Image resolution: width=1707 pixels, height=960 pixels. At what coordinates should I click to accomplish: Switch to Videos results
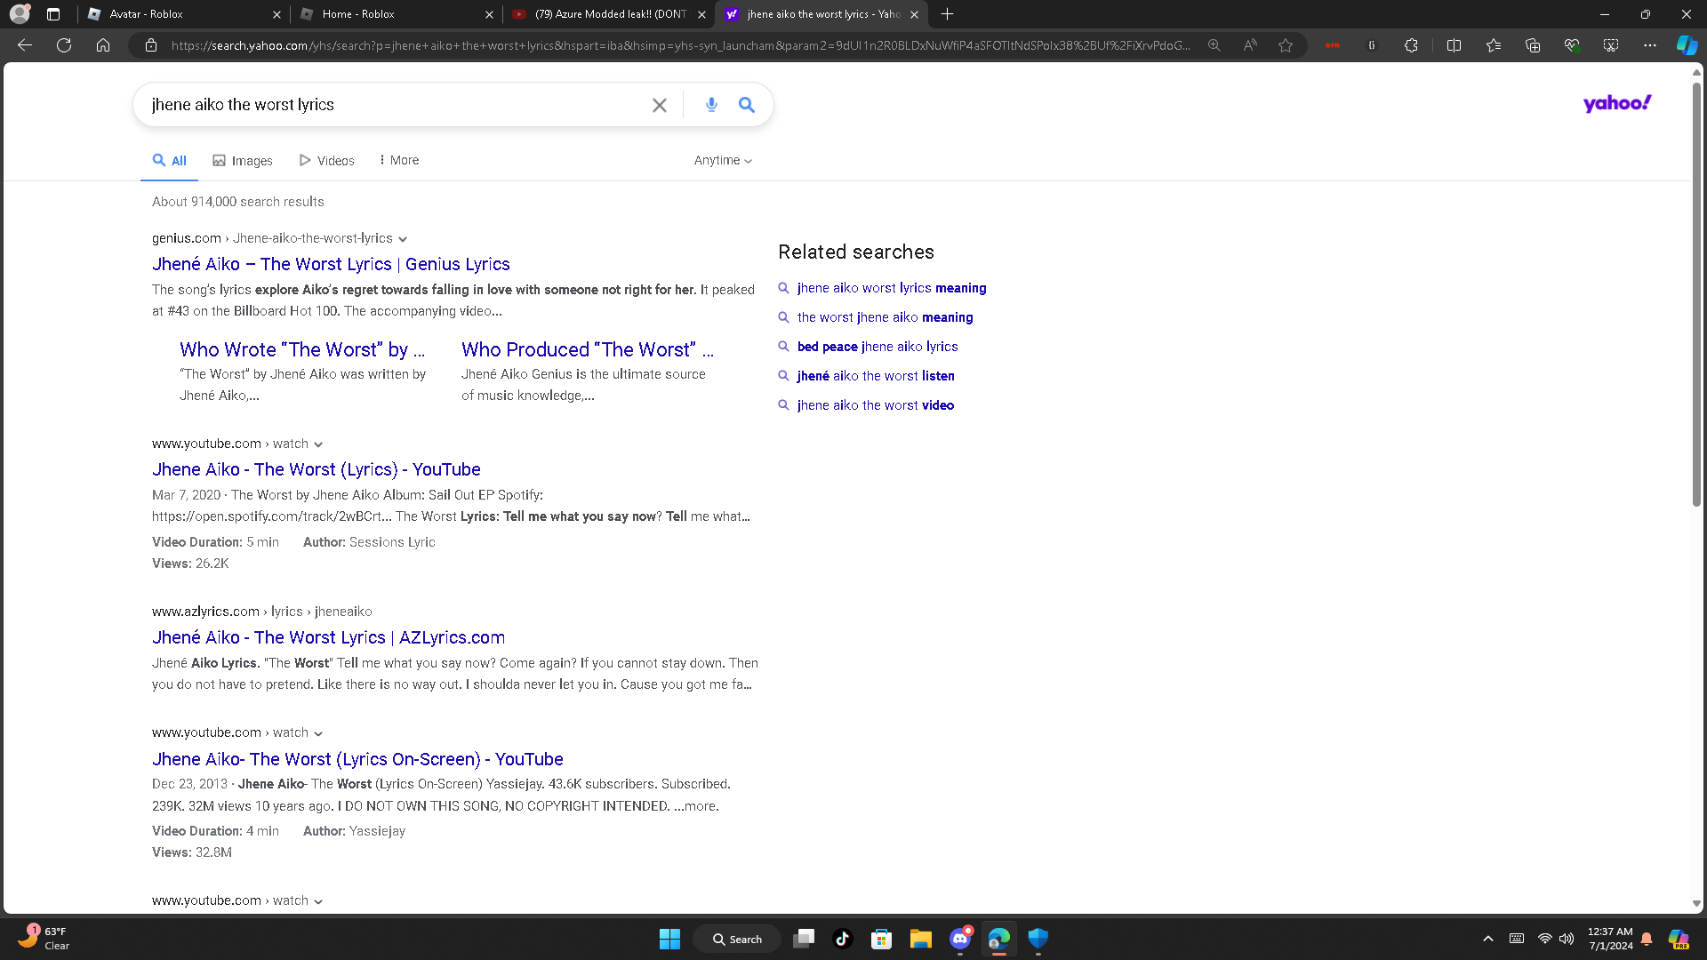(x=327, y=161)
